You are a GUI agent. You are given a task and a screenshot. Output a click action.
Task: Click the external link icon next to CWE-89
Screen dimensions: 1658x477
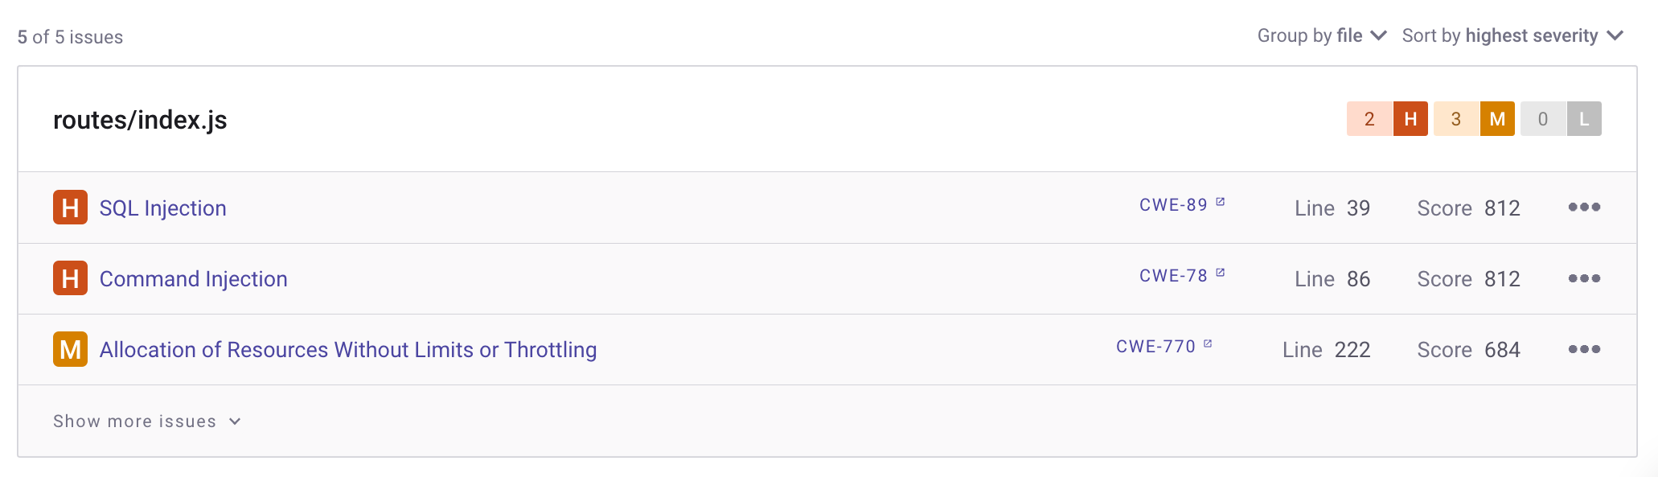click(1220, 202)
